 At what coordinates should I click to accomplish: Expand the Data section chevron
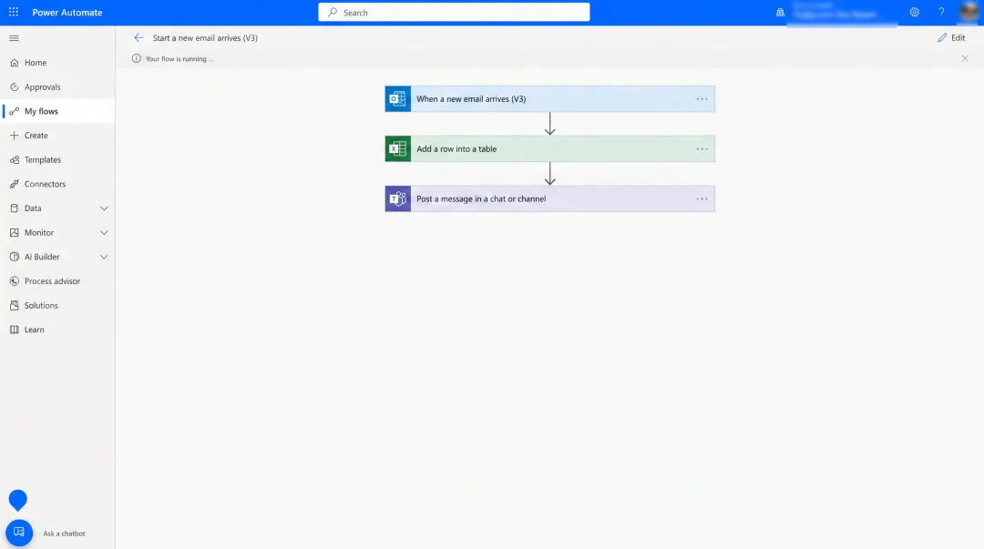click(104, 208)
